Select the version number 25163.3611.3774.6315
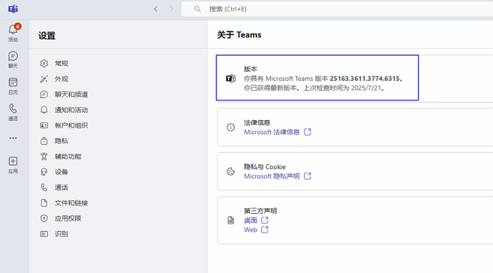 (x=365, y=79)
